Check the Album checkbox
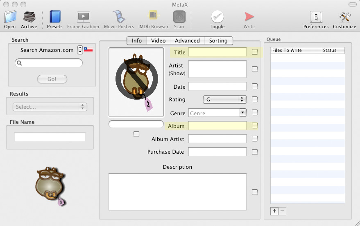Image resolution: width=360 pixels, height=226 pixels. [x=255, y=125]
